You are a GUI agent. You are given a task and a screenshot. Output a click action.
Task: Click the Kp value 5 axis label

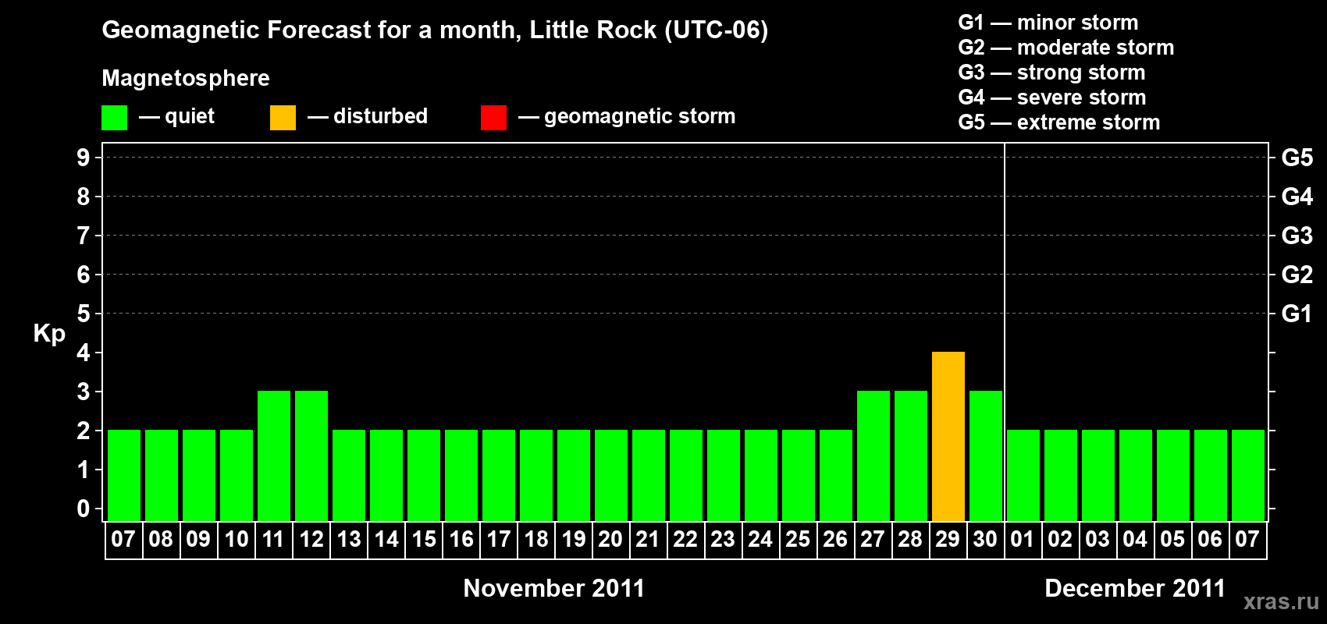point(84,314)
